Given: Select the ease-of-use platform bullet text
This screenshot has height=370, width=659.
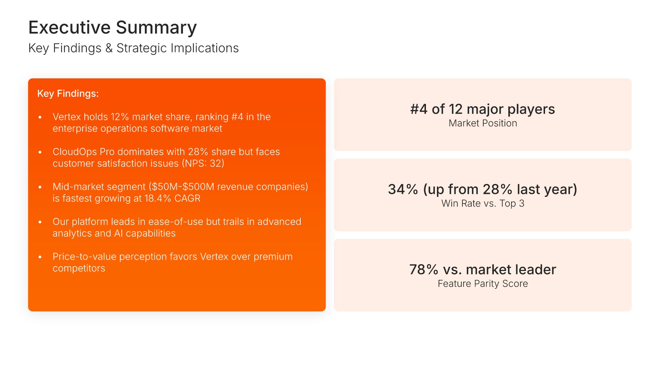Looking at the screenshot, I should pos(177,227).
